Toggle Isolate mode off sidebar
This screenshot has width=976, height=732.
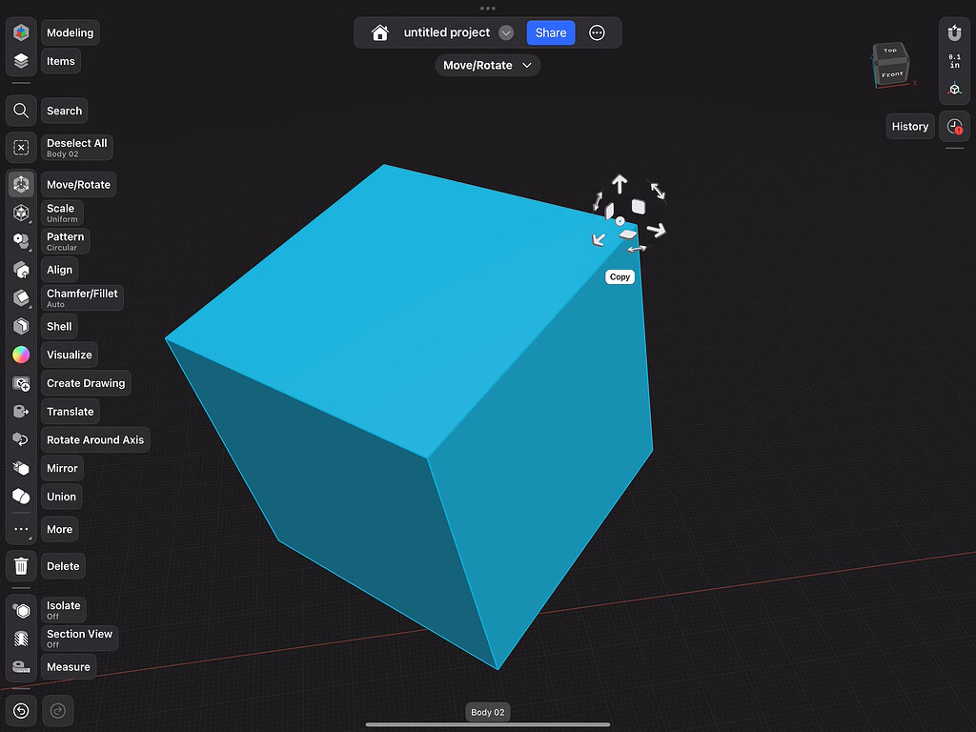pos(20,609)
